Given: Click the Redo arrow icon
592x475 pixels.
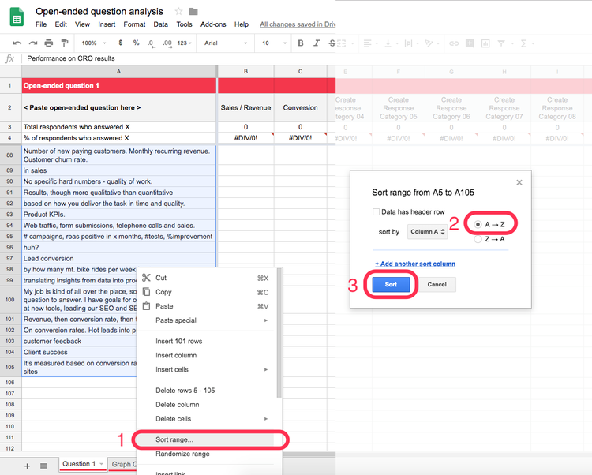Looking at the screenshot, I should coord(33,43).
